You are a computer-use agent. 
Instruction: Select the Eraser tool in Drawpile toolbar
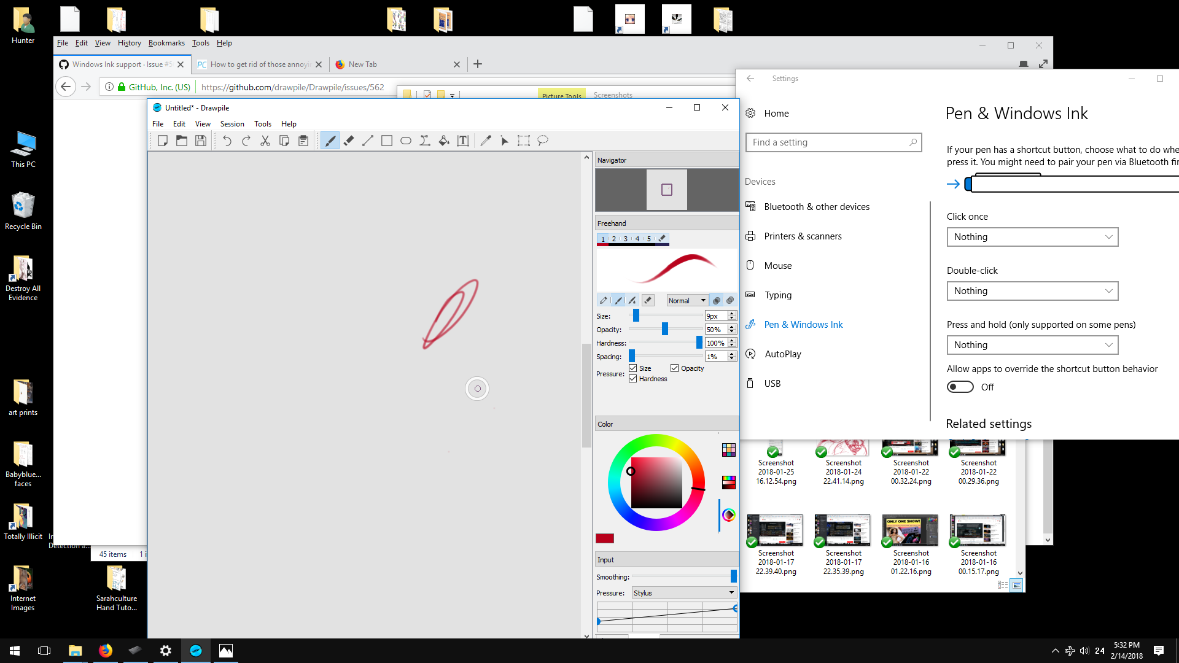349,141
